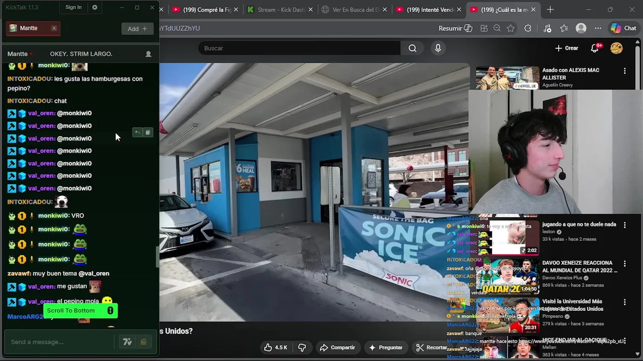Open a new browser tab
The width and height of the screenshot is (643, 361).
point(550,10)
